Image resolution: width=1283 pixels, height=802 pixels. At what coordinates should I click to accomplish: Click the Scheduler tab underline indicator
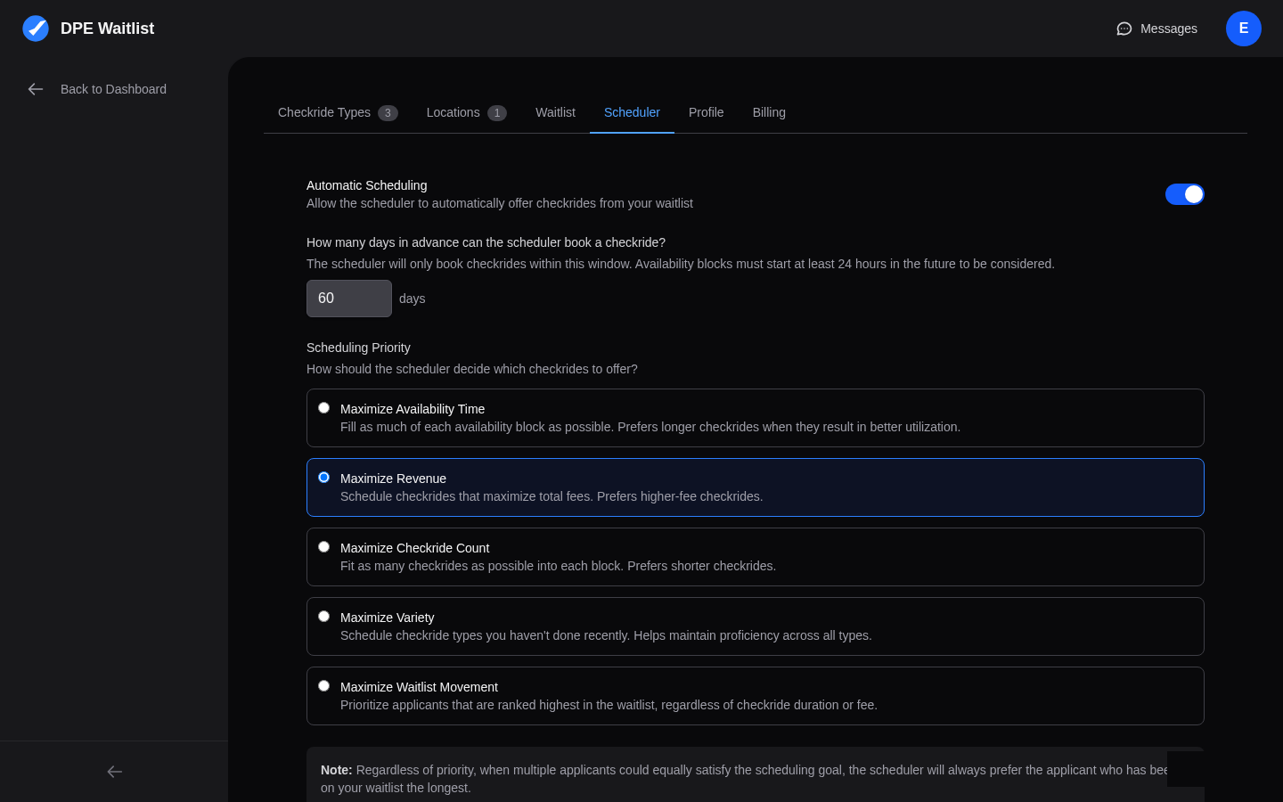coord(632,132)
